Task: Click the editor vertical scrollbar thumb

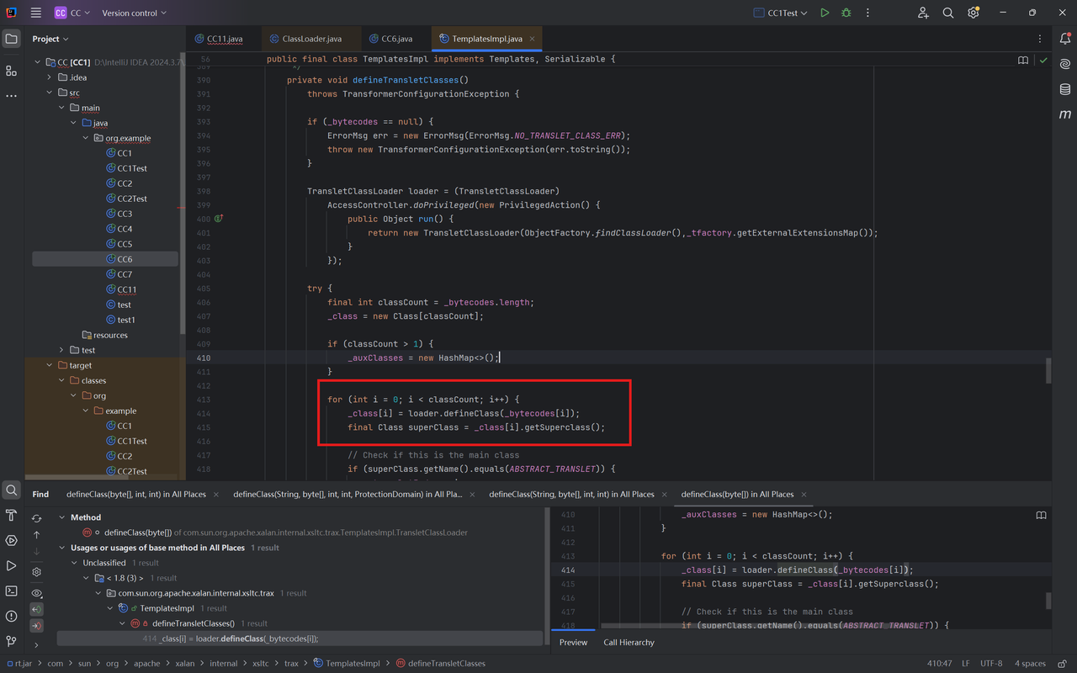Action: (1048, 370)
